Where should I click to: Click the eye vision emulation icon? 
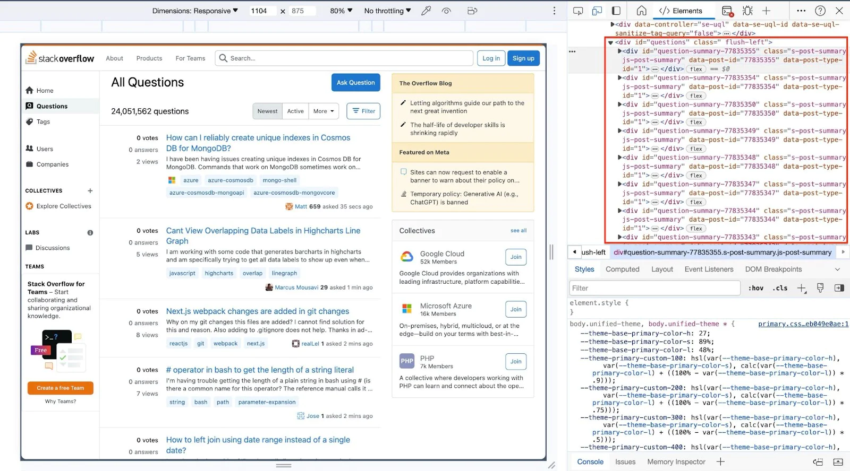point(446,11)
